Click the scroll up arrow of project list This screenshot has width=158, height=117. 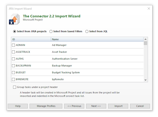pyautogui.click(x=145, y=39)
